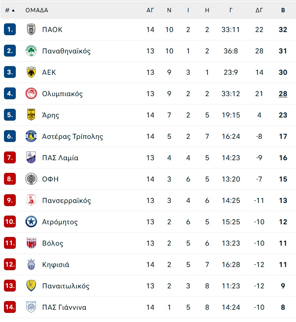Click the Παναιτωλικός yellow crest icon
The width and height of the screenshot is (296, 322).
pyautogui.click(x=31, y=286)
